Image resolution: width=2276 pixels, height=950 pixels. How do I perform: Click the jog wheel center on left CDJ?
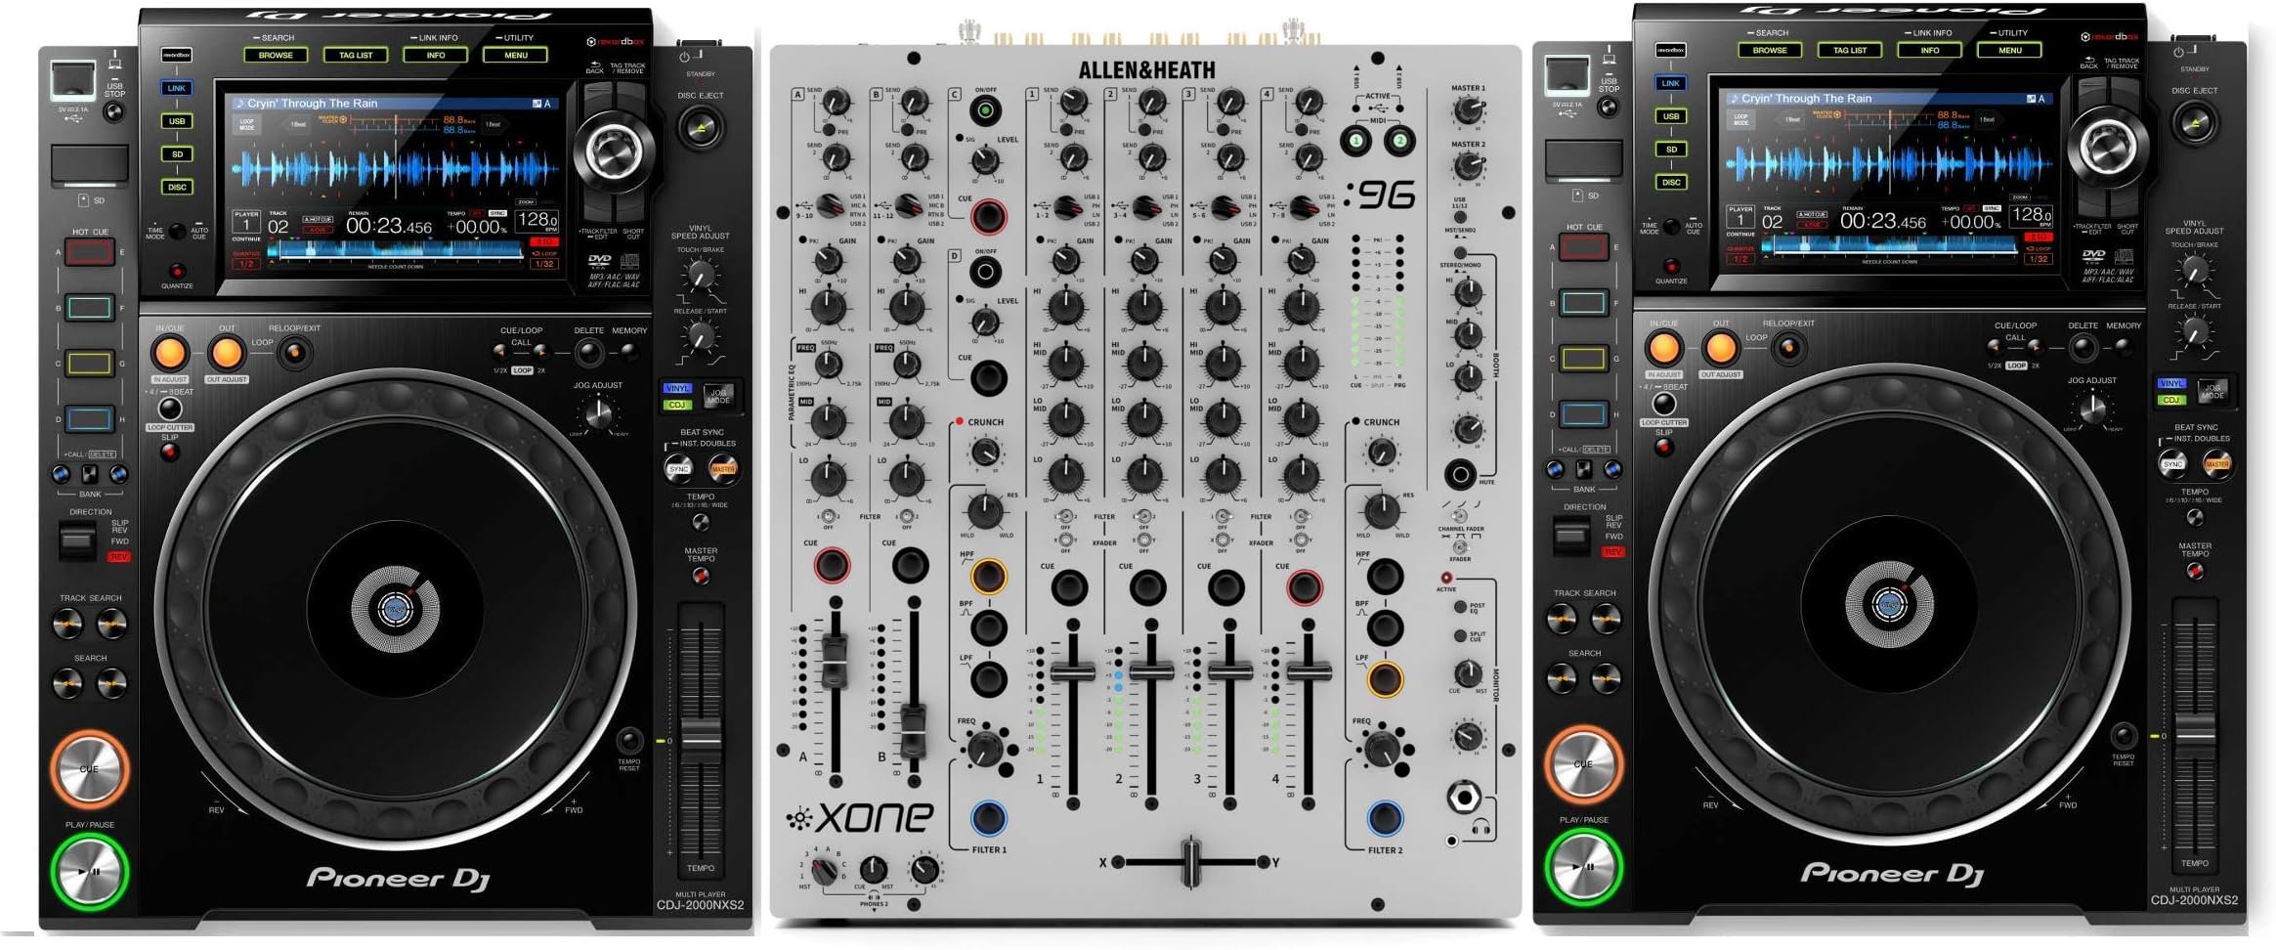pyautogui.click(x=396, y=610)
